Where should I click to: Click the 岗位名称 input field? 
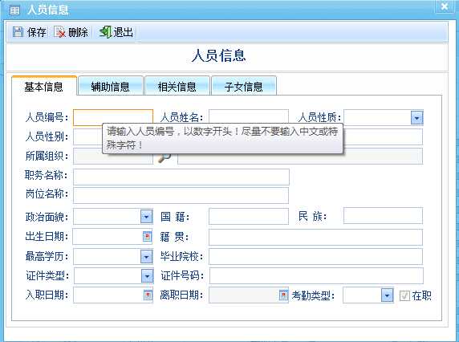(x=181, y=195)
